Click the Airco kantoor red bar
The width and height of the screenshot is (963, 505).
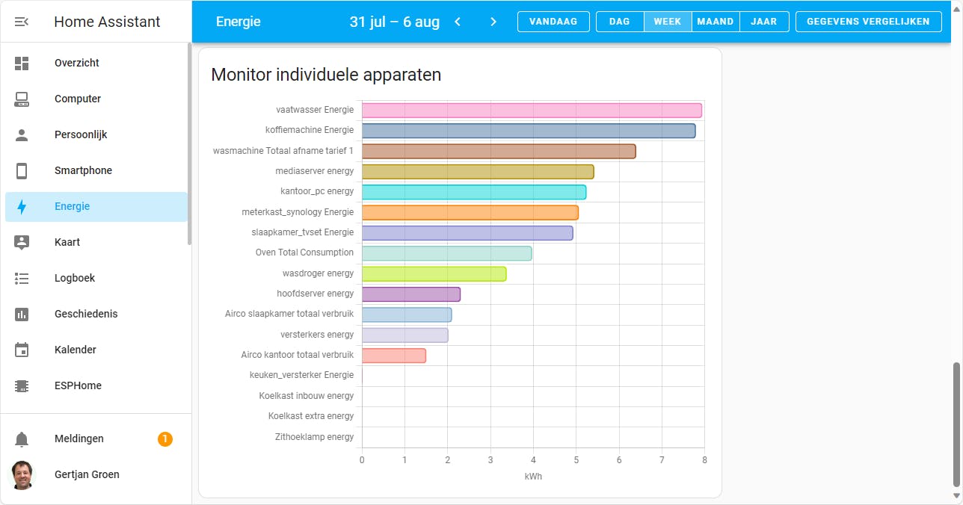394,356
